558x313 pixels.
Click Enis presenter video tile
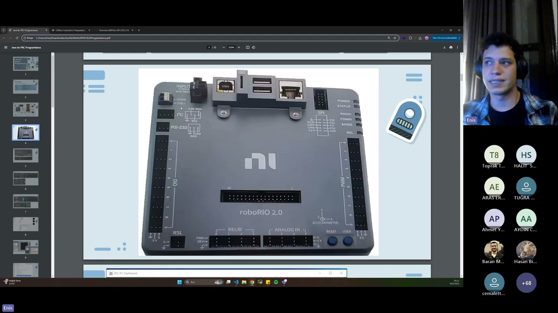[510, 63]
